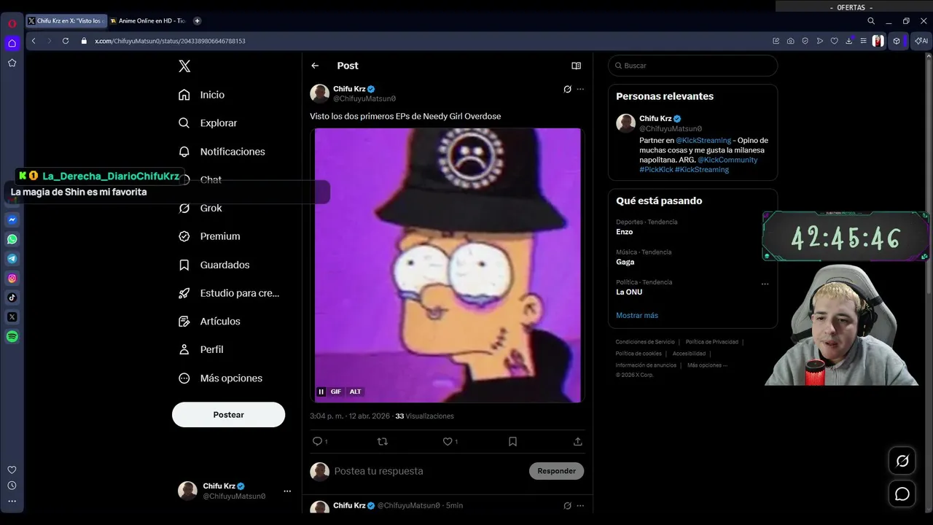Show the GIF ALT description

[355, 392]
